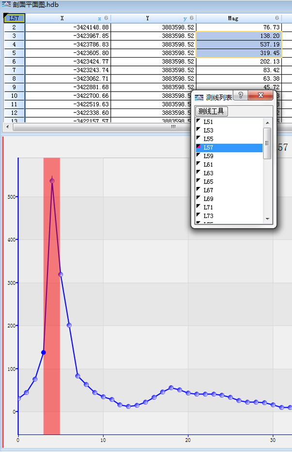Click Mag cell with value 319.45
The height and width of the screenshot is (452, 292).
[239, 53]
